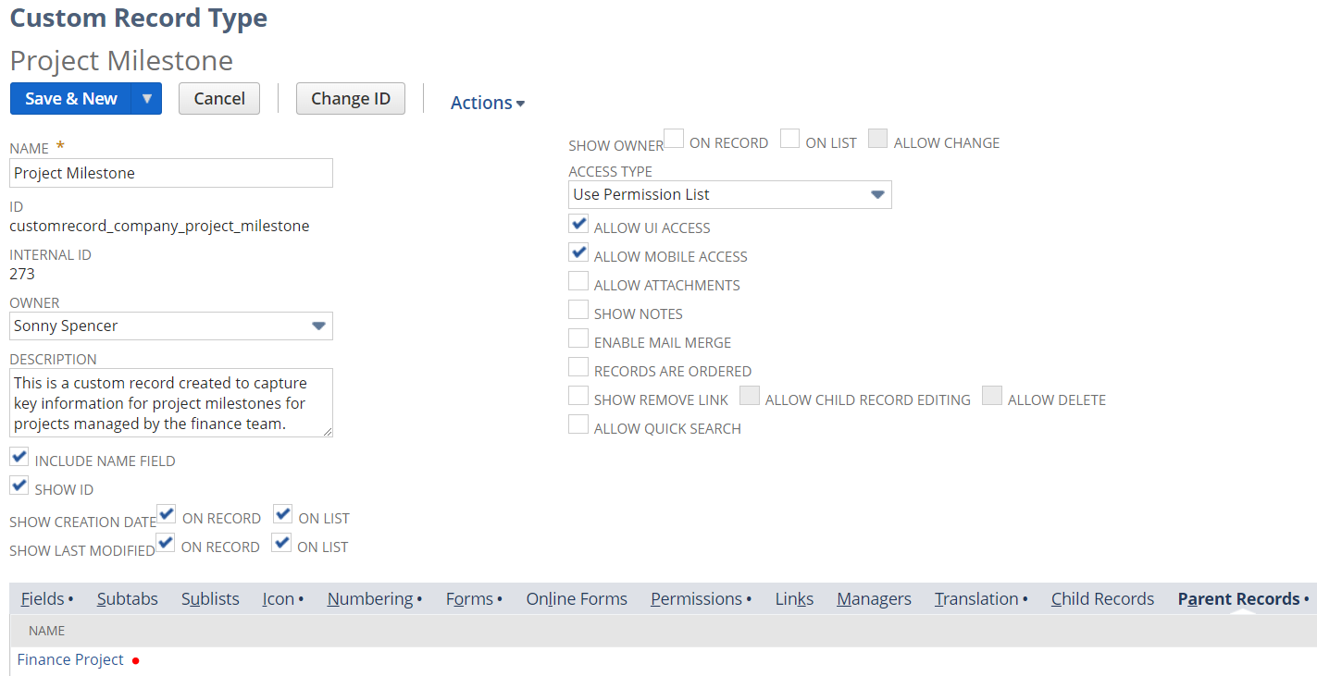Open the Actions menu
Viewport: 1317px width, 676px height.
[487, 103]
